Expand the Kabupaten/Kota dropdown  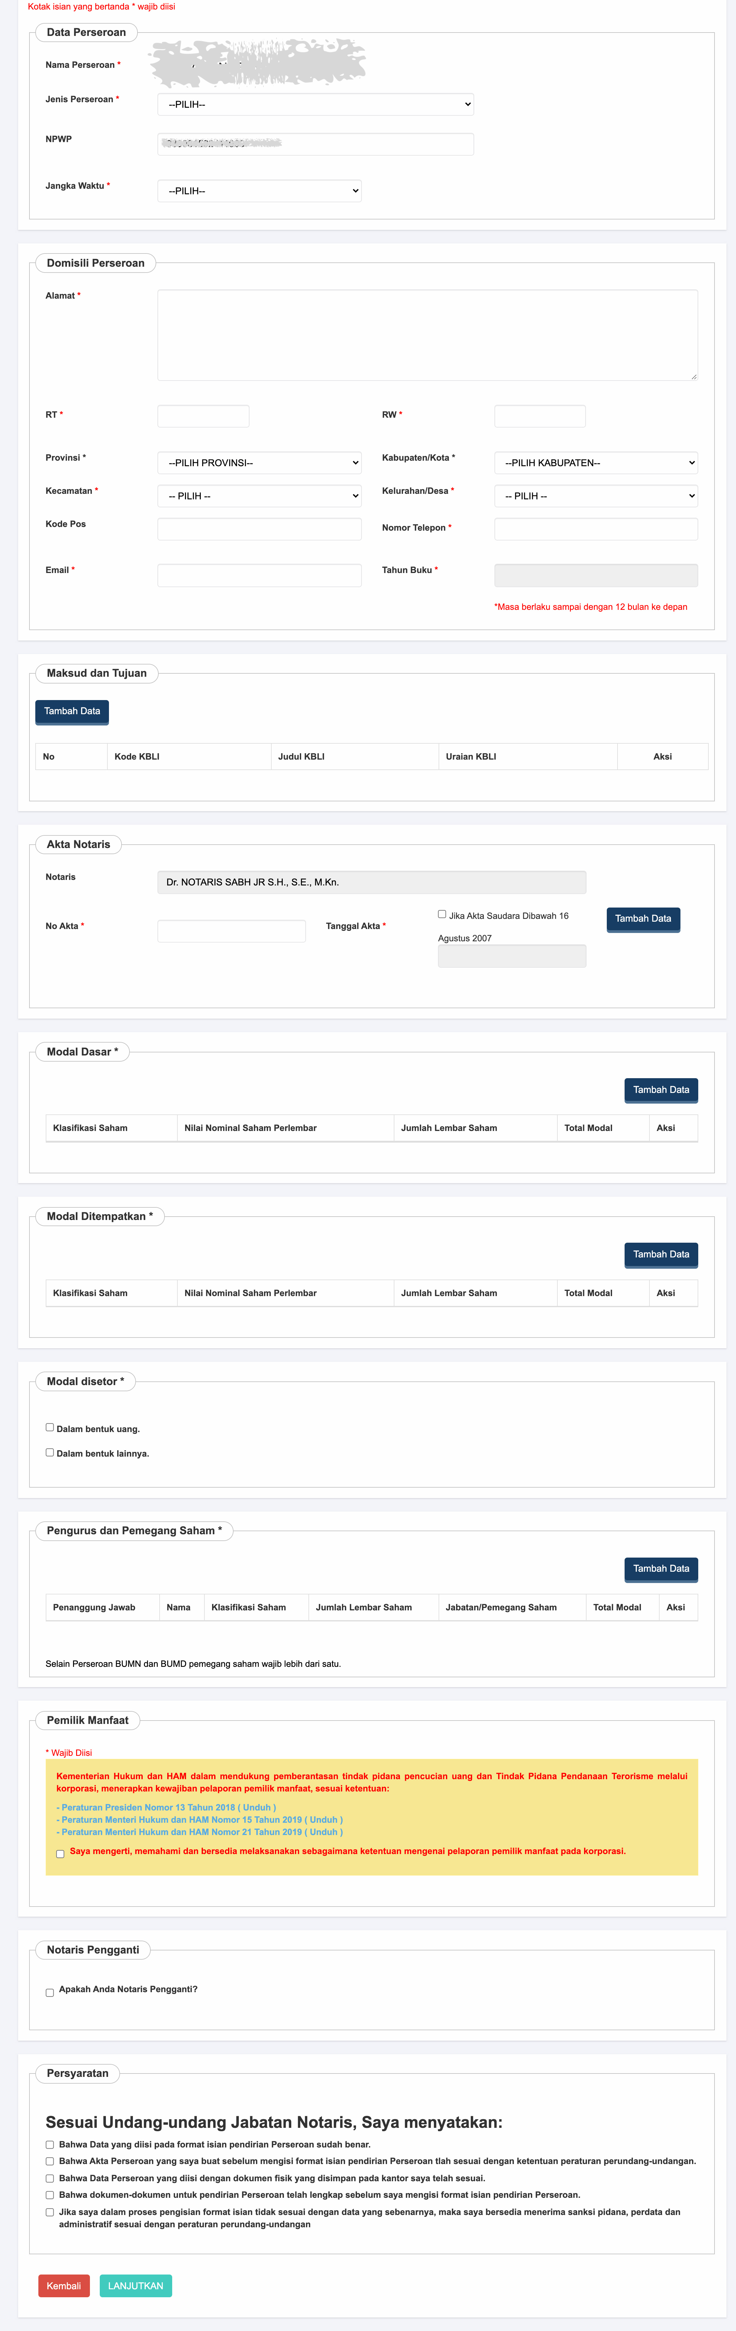point(596,463)
